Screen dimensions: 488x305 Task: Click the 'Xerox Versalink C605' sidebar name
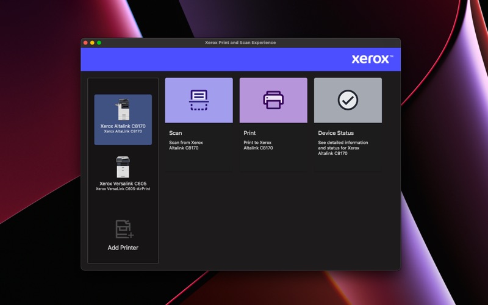point(123,184)
